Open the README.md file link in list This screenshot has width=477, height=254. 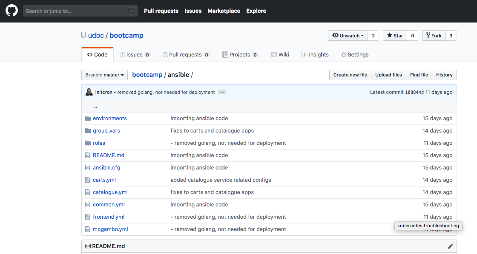click(x=109, y=155)
